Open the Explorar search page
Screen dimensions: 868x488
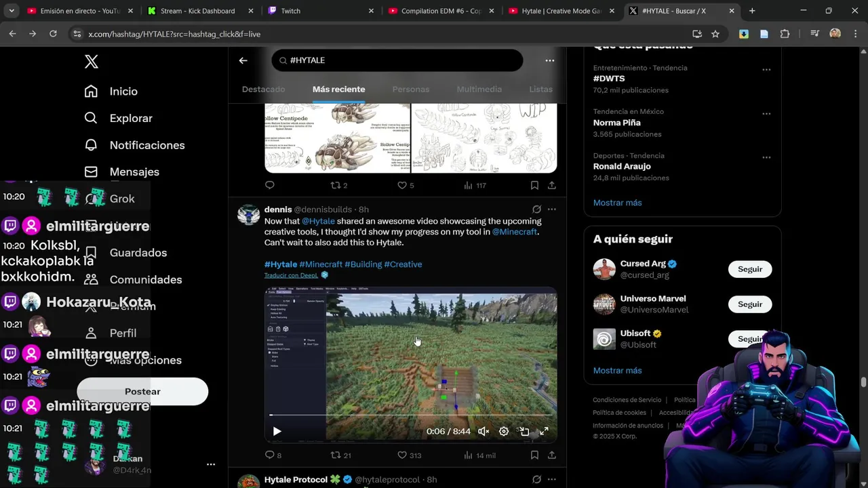pyautogui.click(x=118, y=118)
